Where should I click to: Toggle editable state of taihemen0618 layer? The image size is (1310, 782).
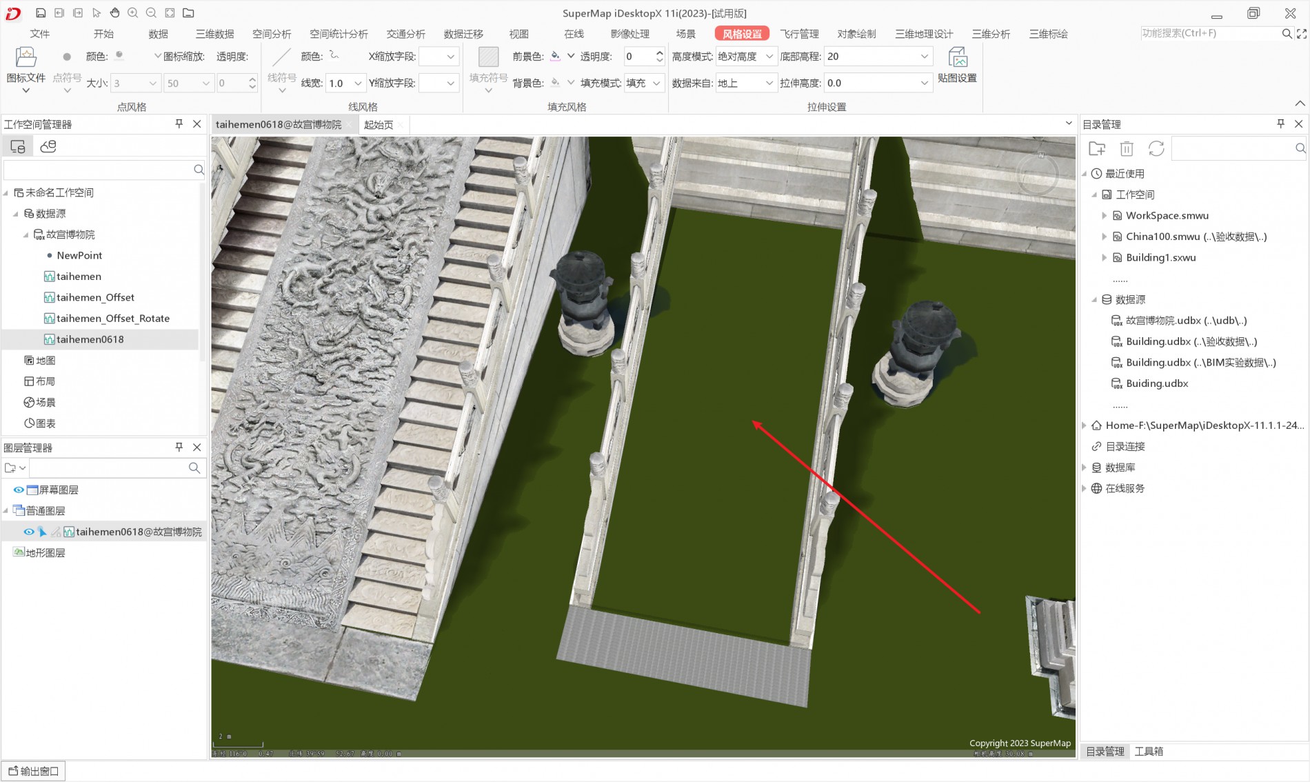click(55, 532)
